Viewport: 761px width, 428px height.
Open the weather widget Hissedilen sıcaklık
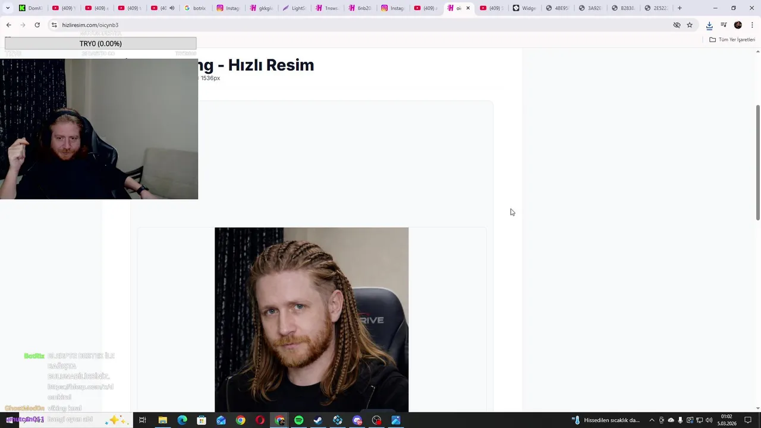click(x=606, y=420)
